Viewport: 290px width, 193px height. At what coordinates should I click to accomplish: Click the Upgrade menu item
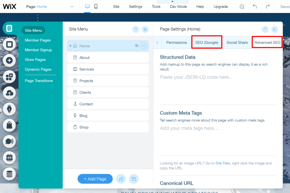coord(221,7)
